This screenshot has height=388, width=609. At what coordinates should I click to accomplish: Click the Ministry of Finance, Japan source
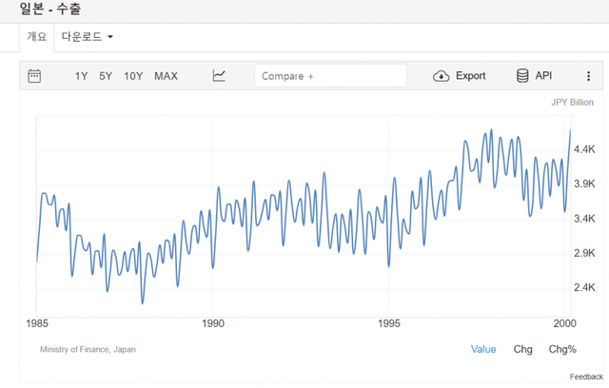click(88, 349)
